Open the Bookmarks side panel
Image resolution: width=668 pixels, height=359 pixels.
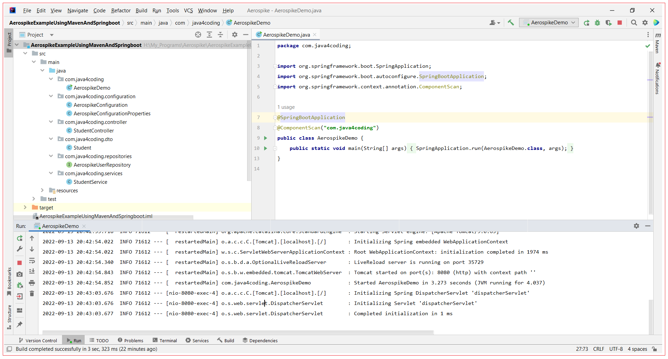pyautogui.click(x=9, y=281)
